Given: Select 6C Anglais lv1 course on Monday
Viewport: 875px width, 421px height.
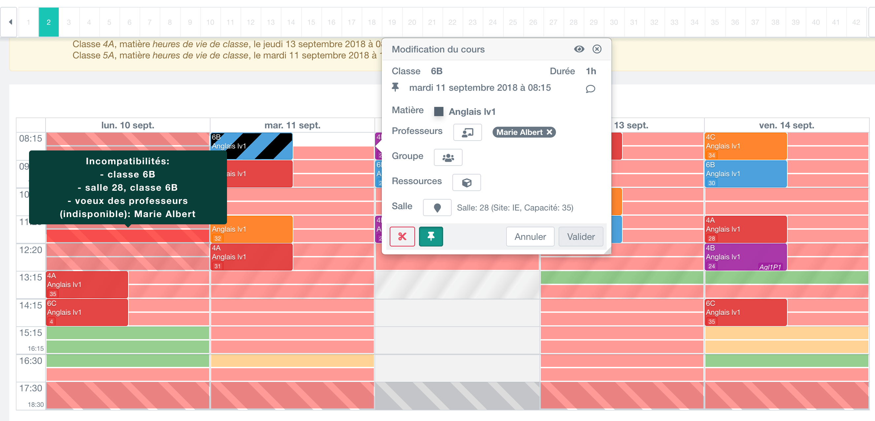Looking at the screenshot, I should (x=87, y=312).
